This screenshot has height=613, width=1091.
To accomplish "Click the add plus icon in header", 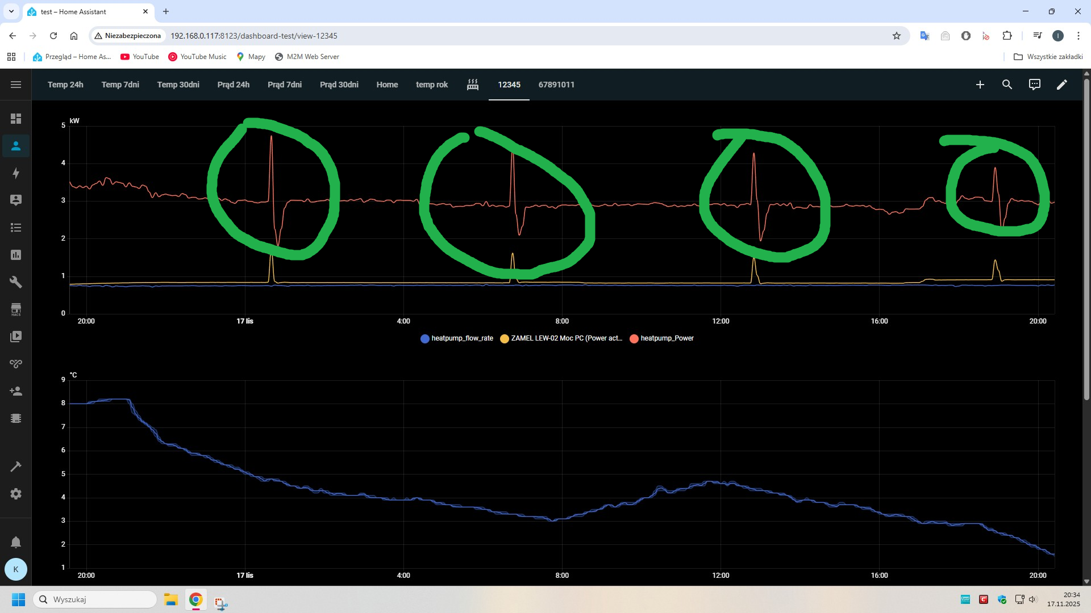I will pos(980,85).
